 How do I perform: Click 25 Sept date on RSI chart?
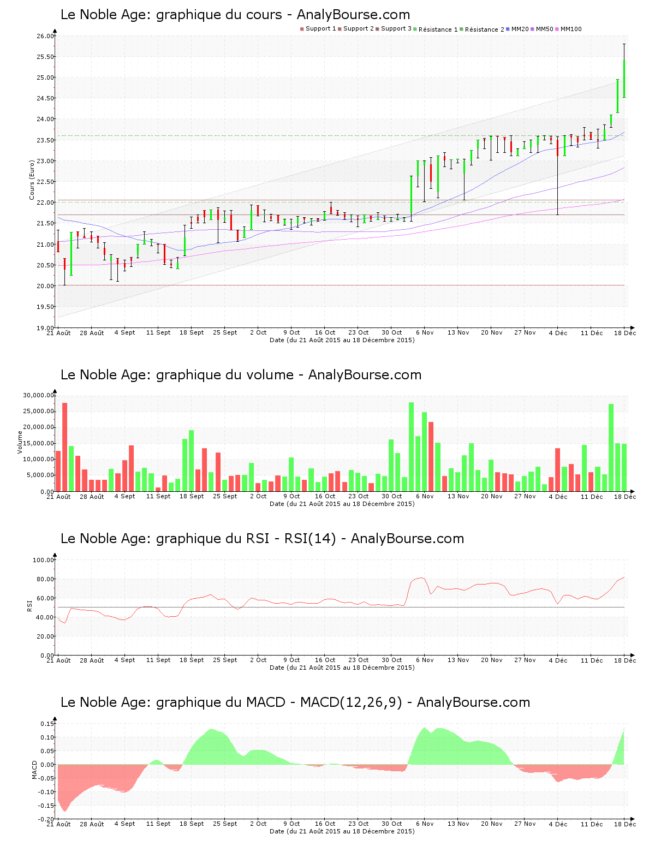(225, 660)
